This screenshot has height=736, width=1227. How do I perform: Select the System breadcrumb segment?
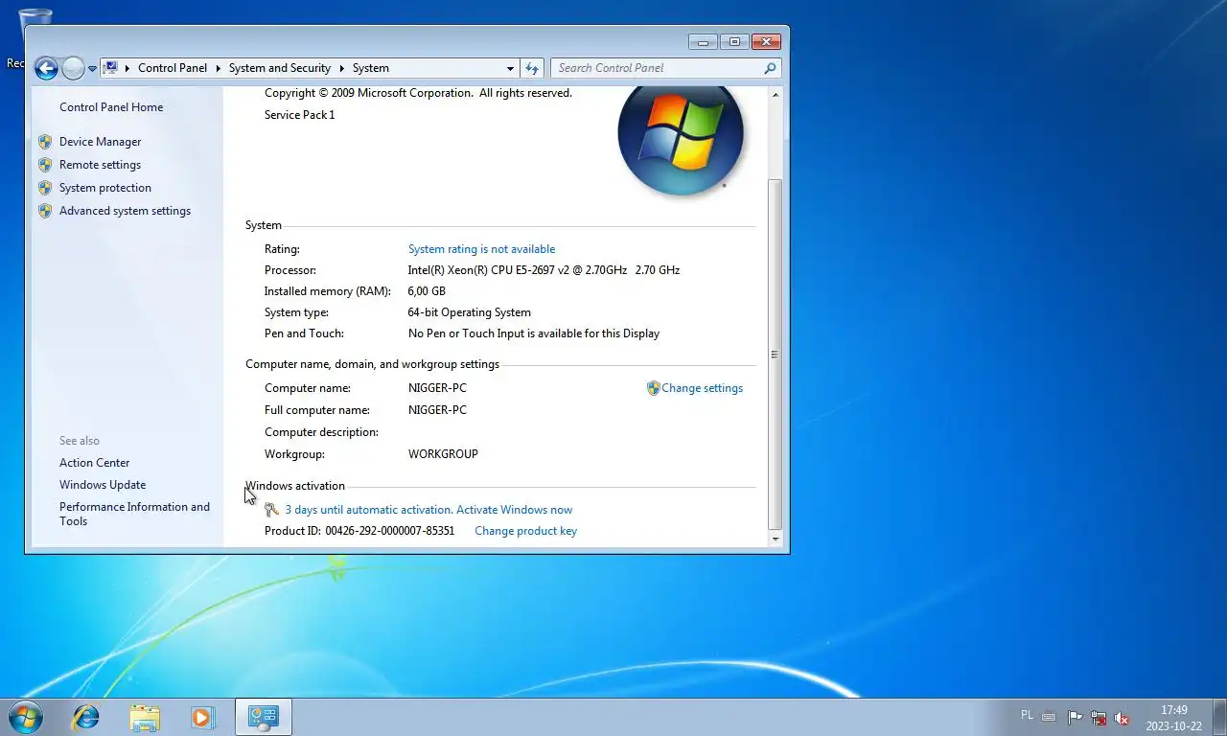[371, 68]
